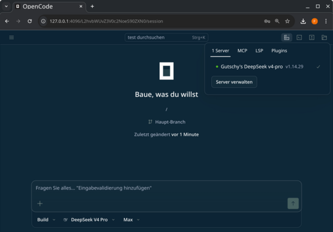Click the Zuletzt geändert vor 1 Minute text
Screen dimensions: 333x232
pyautogui.click(x=166, y=134)
